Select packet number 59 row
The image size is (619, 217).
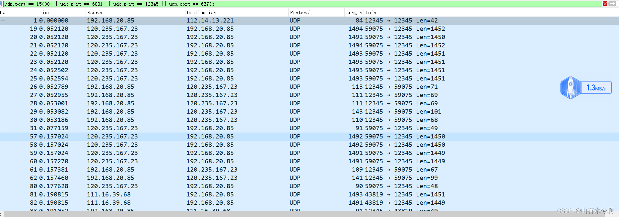point(309,153)
